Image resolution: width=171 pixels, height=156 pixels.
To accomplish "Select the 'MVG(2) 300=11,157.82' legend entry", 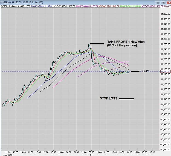I will coord(65,6).
